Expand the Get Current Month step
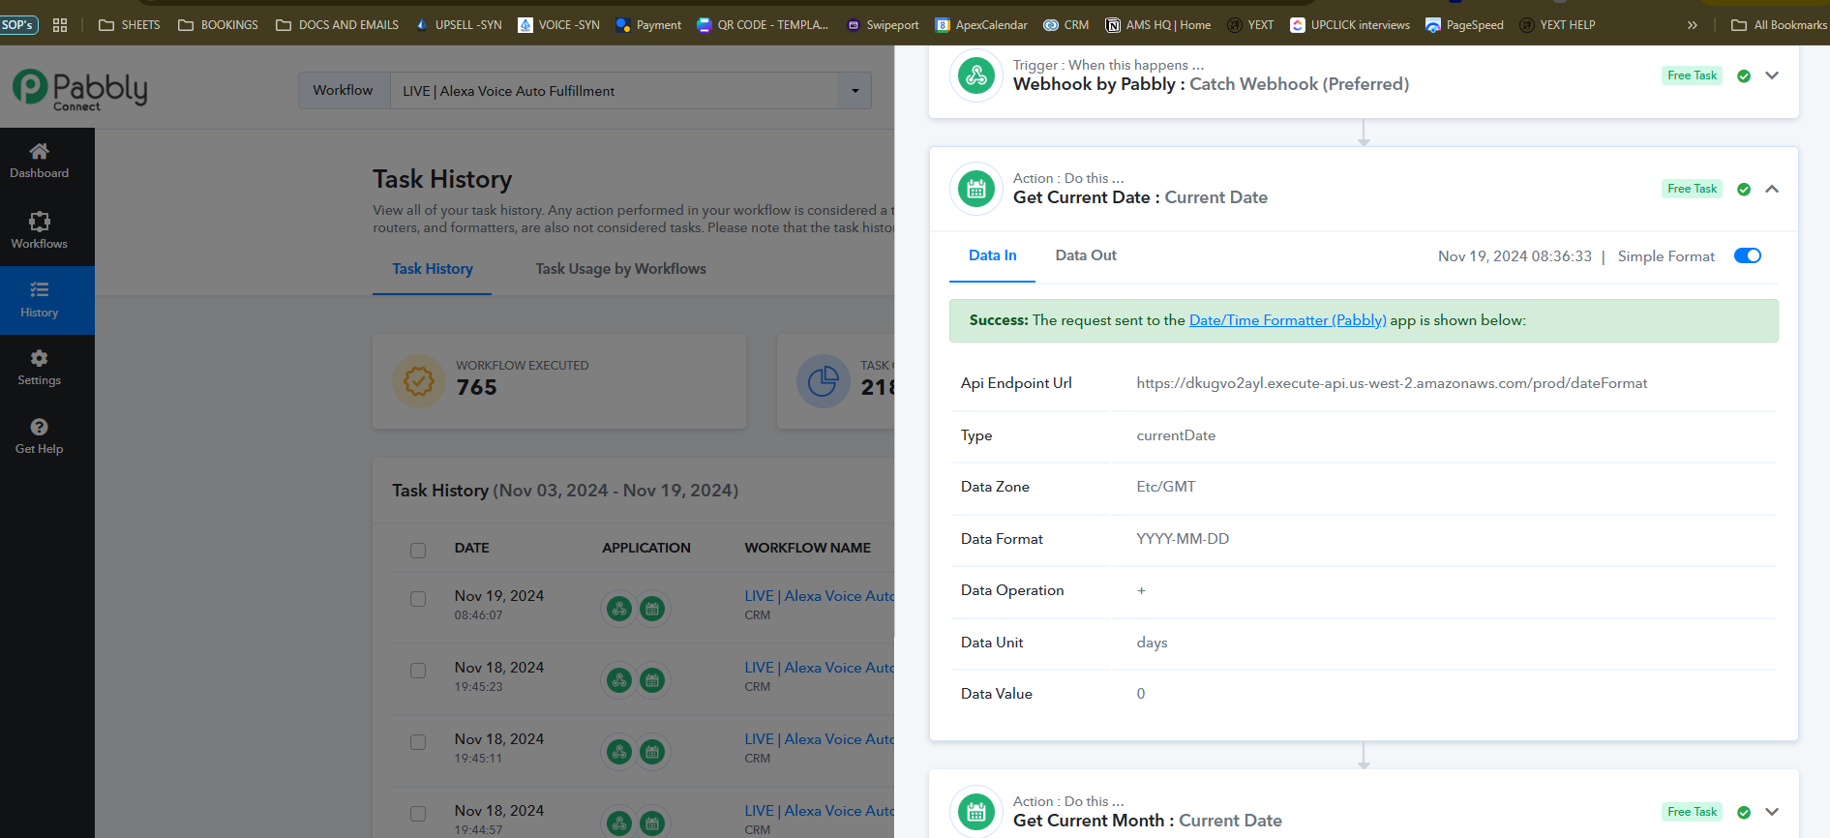Viewport: 1830px width, 838px height. (x=1772, y=812)
